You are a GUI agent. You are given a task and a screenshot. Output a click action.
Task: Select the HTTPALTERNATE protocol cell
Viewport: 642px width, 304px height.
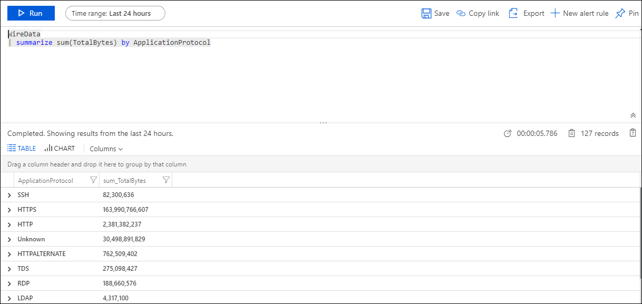pos(42,254)
